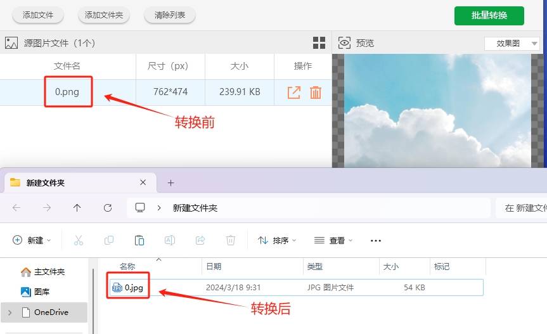This screenshot has width=547, height=334.
Task: Click 新建文件夹 in the address path
Action: point(195,208)
